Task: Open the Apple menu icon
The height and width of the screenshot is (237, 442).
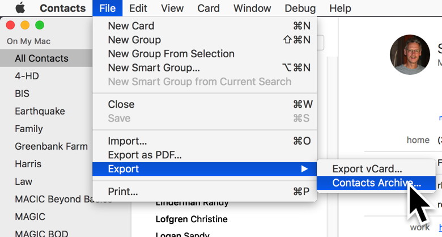Action: click(x=20, y=8)
